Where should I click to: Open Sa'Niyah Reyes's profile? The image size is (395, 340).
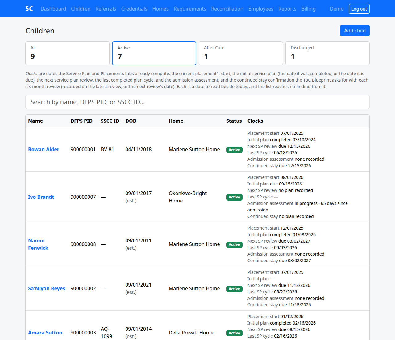(47, 288)
